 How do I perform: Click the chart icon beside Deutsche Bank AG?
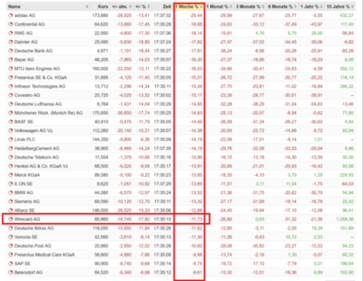click(x=11, y=51)
